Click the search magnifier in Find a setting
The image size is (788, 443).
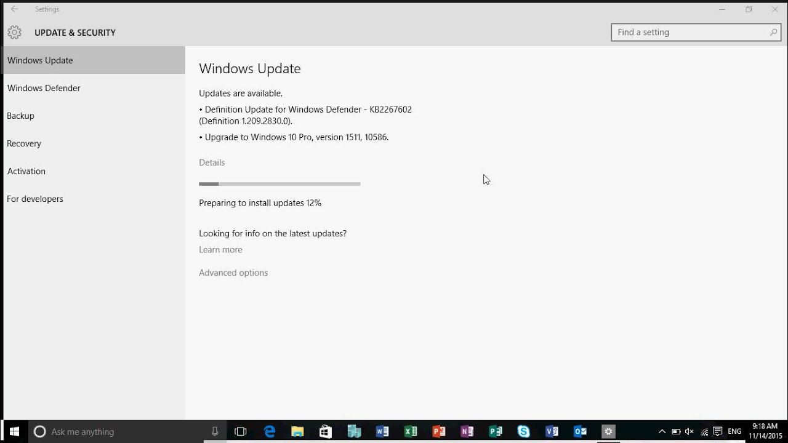coord(773,32)
